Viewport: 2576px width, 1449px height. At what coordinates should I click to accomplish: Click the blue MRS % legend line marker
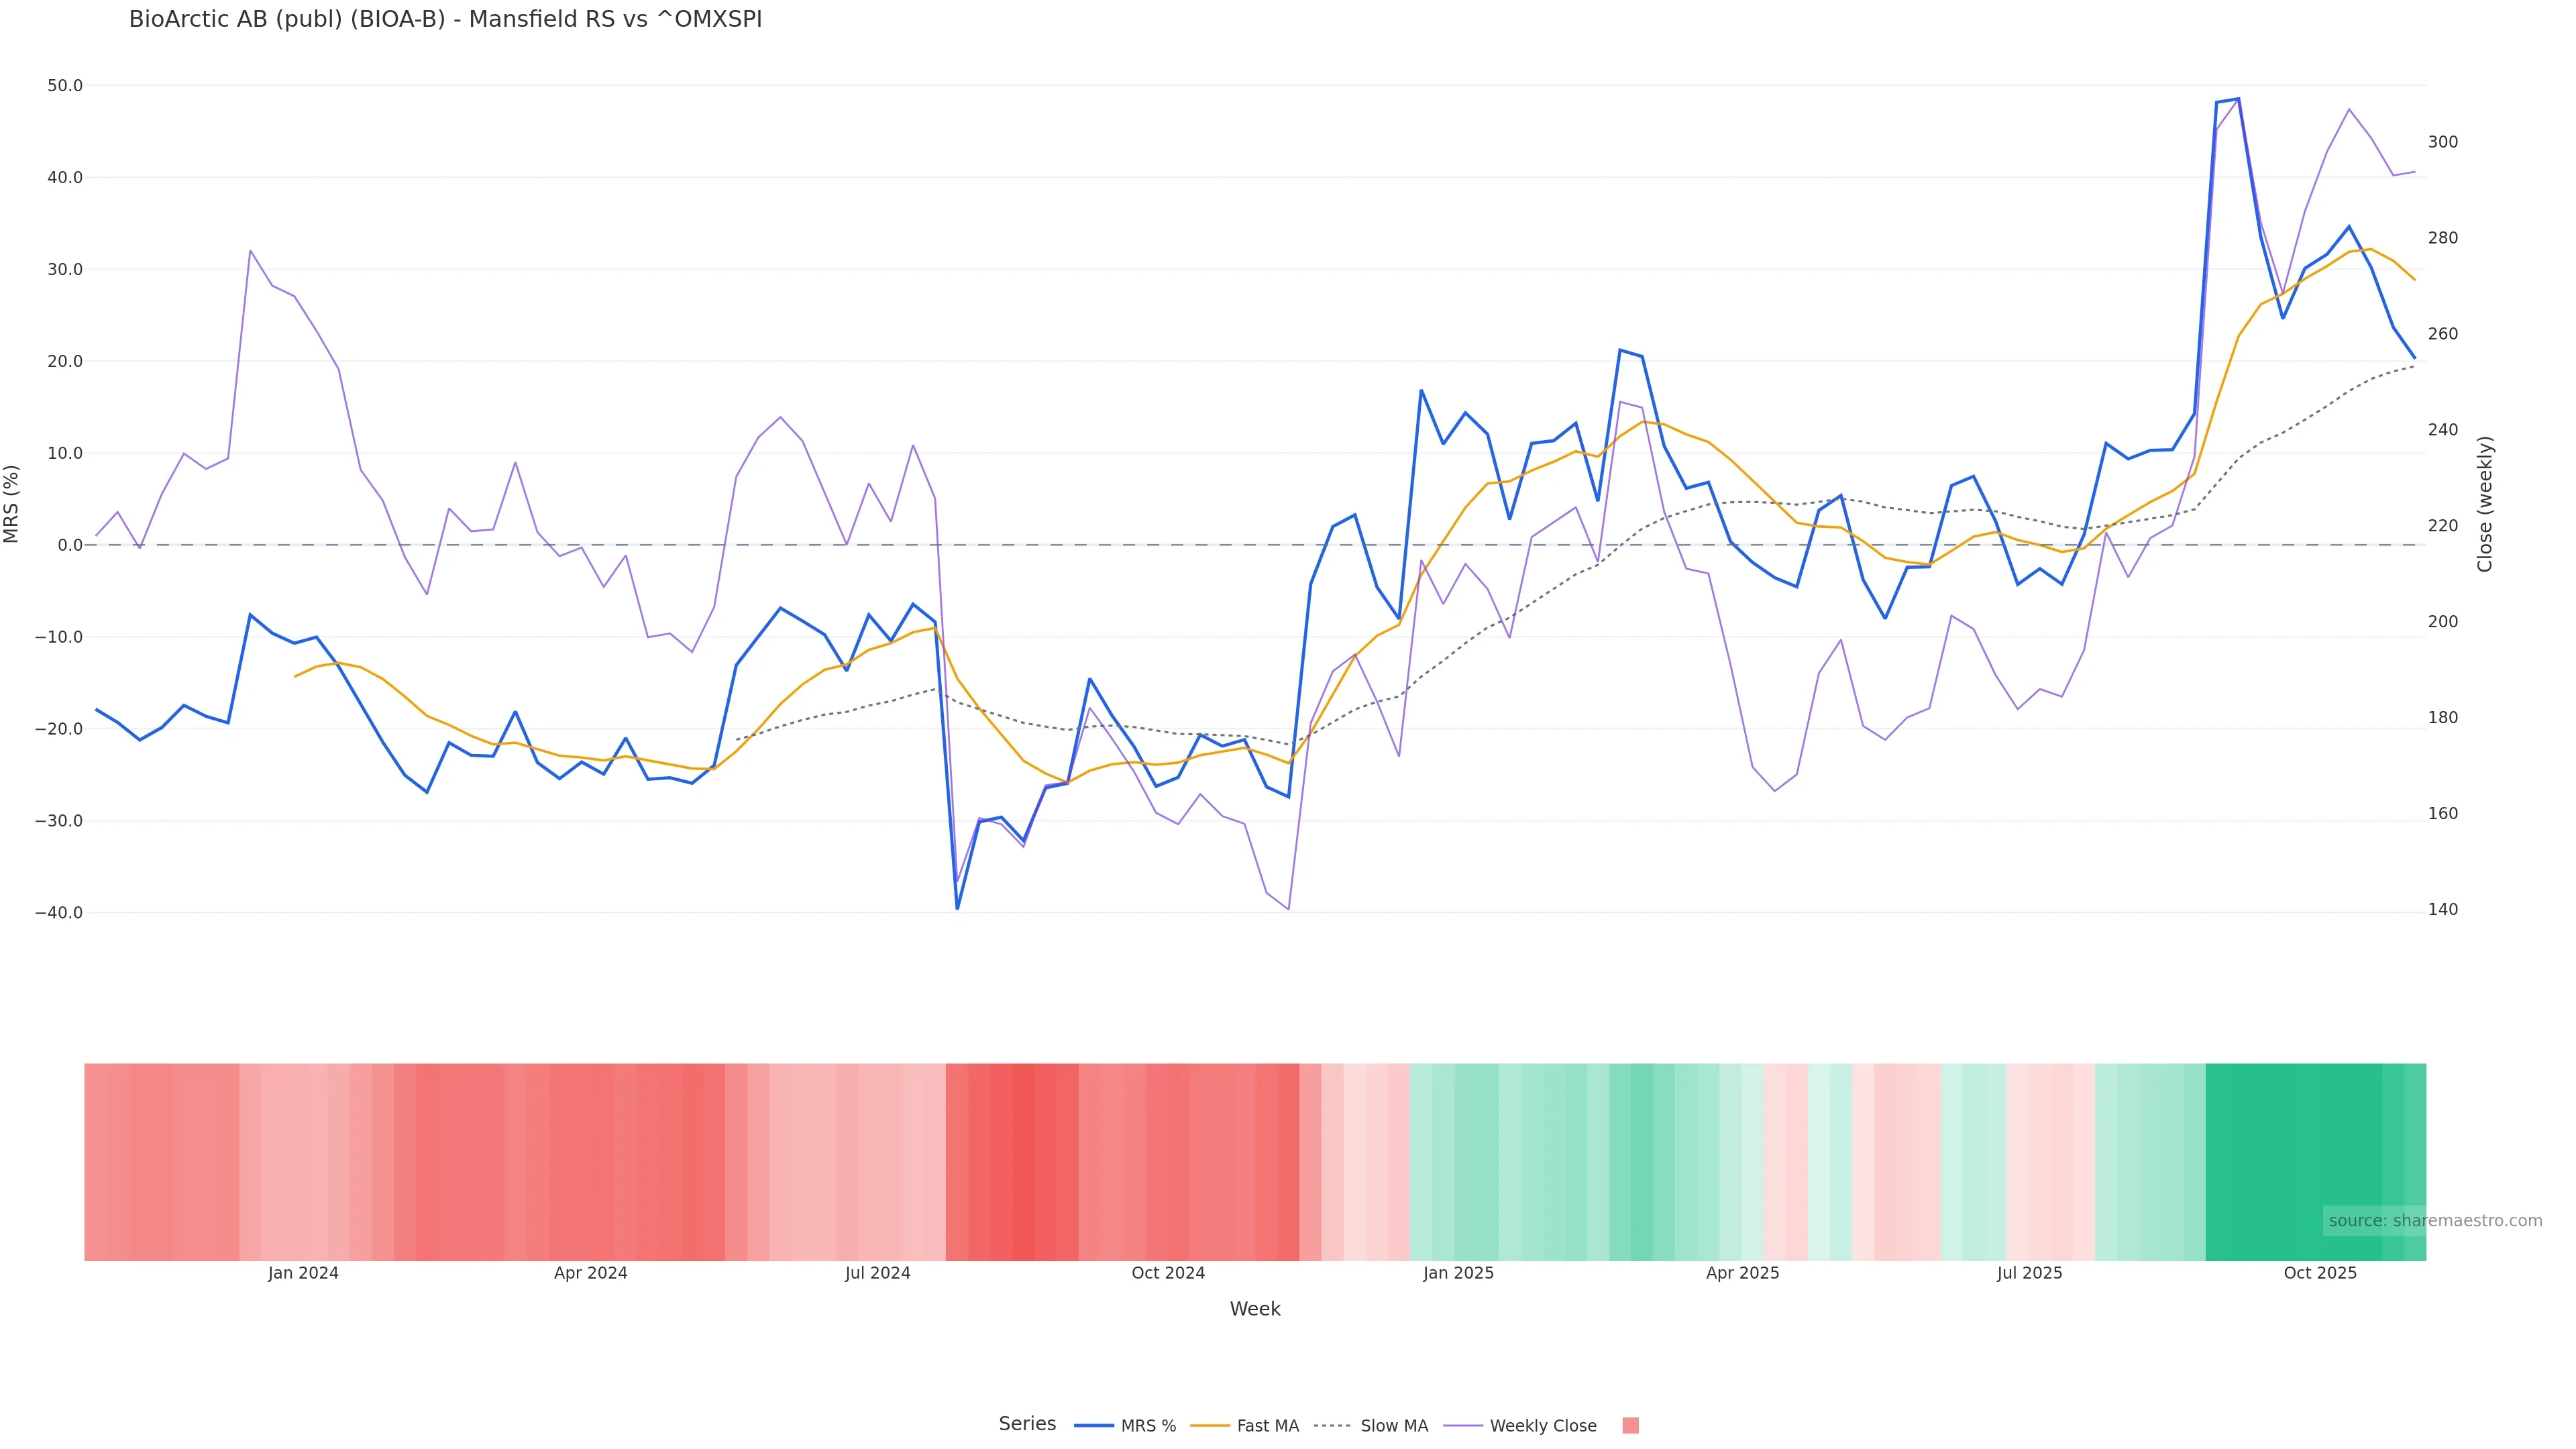[x=1093, y=1426]
